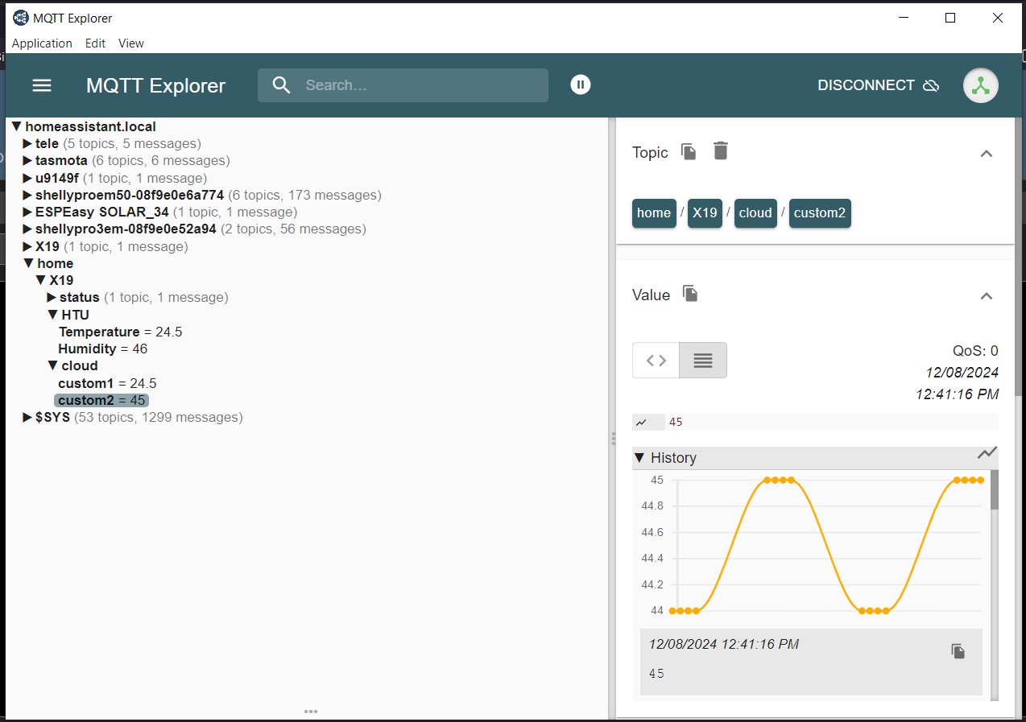Click the DISCONNECT button
1026x722 pixels.
(879, 85)
